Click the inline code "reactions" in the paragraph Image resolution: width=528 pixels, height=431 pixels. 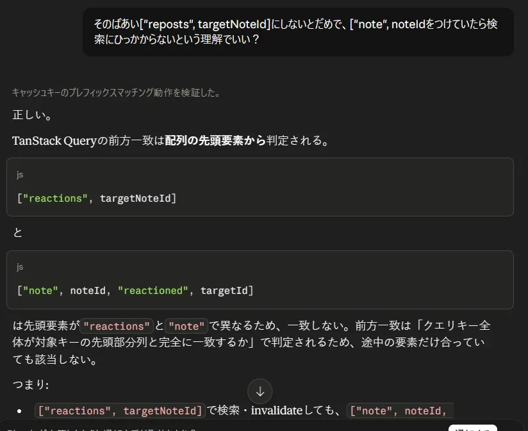tap(117, 326)
